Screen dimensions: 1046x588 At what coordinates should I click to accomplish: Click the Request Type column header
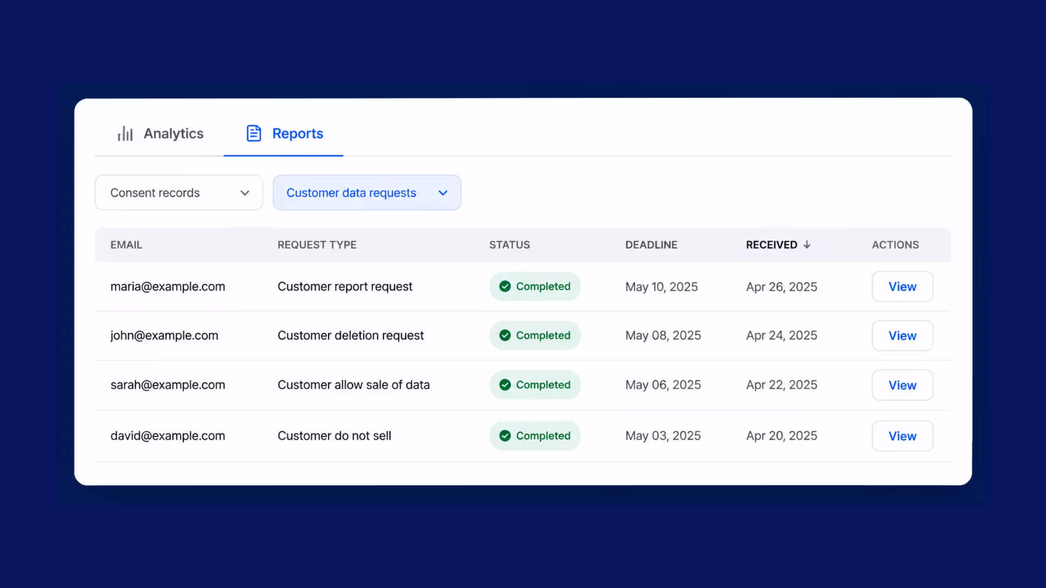pyautogui.click(x=317, y=245)
